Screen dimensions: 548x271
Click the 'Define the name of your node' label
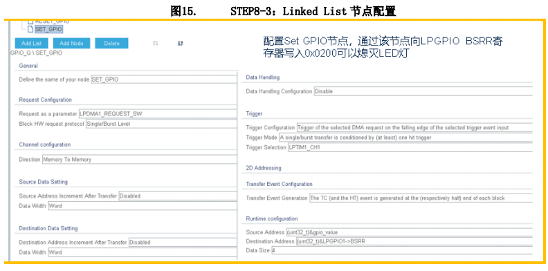[54, 80]
